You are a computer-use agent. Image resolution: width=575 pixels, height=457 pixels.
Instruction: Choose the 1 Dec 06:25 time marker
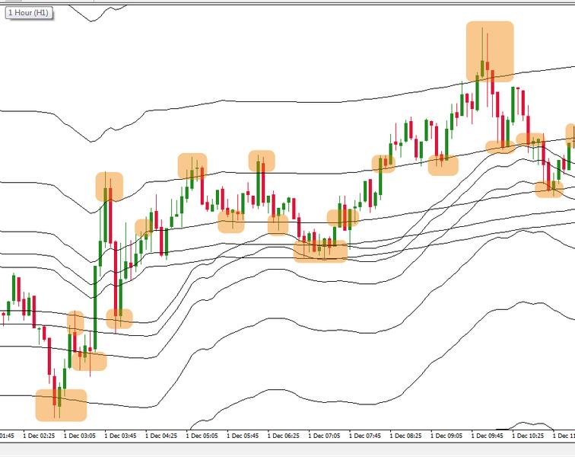pos(283,436)
